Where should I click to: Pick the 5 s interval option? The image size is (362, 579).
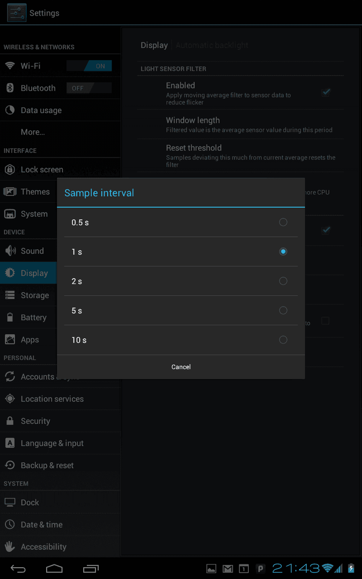tap(181, 310)
